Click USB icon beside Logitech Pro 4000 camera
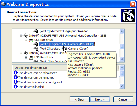This screenshot has height=106, width=137. click(36, 44)
